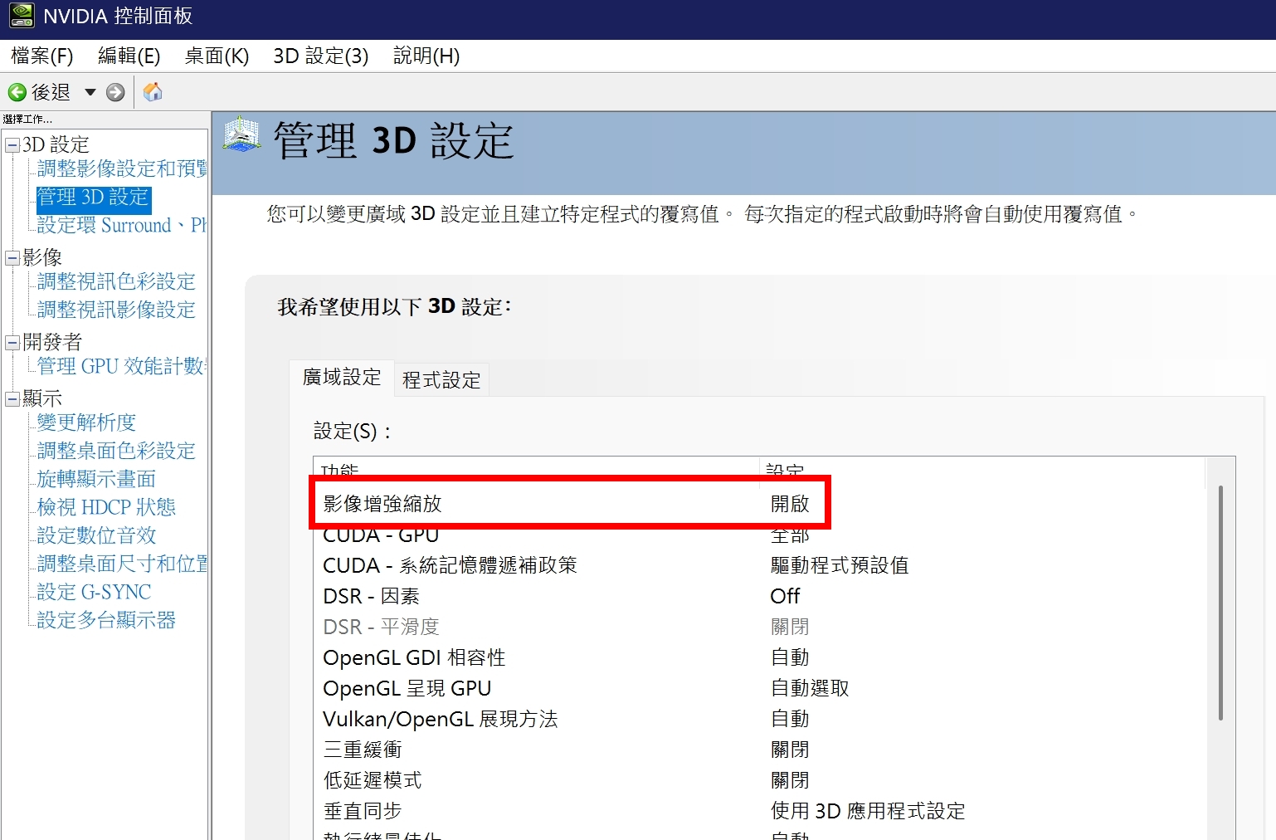Select the OpenGL 呈現 GPU row

click(759, 688)
